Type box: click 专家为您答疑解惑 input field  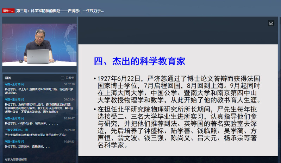[39, 159]
